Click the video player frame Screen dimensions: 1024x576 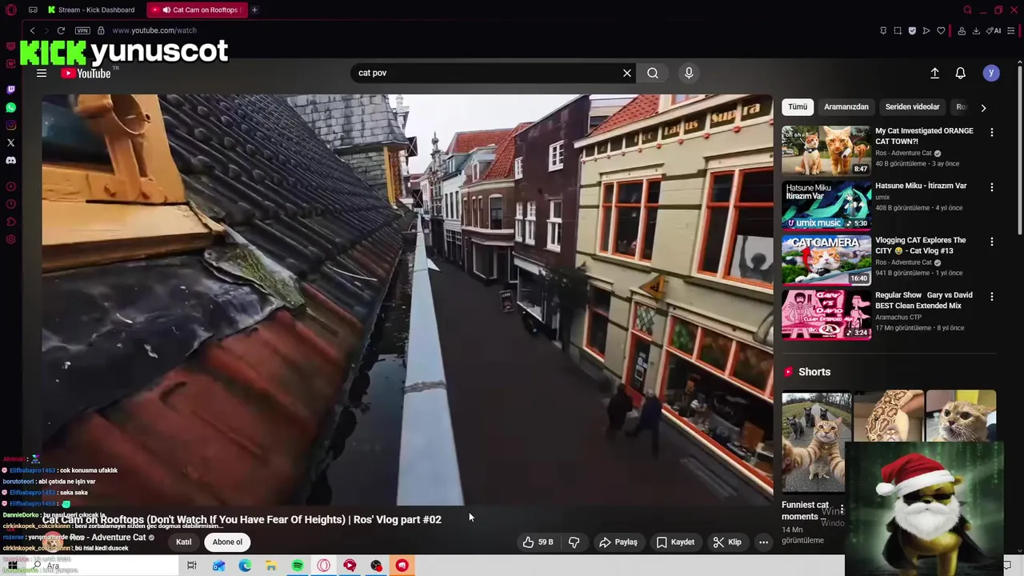407,300
